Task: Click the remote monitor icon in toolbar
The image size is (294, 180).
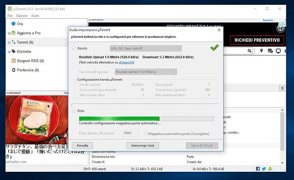Action: coord(278,51)
